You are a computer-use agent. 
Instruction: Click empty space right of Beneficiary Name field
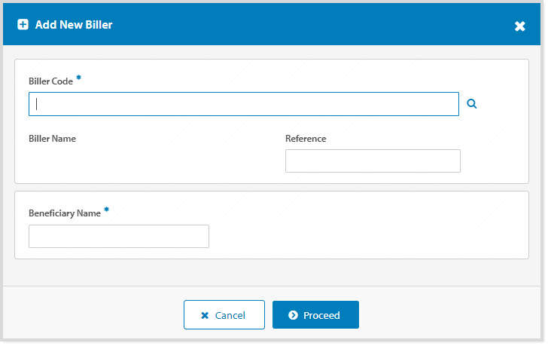pyautogui.click(x=361, y=236)
